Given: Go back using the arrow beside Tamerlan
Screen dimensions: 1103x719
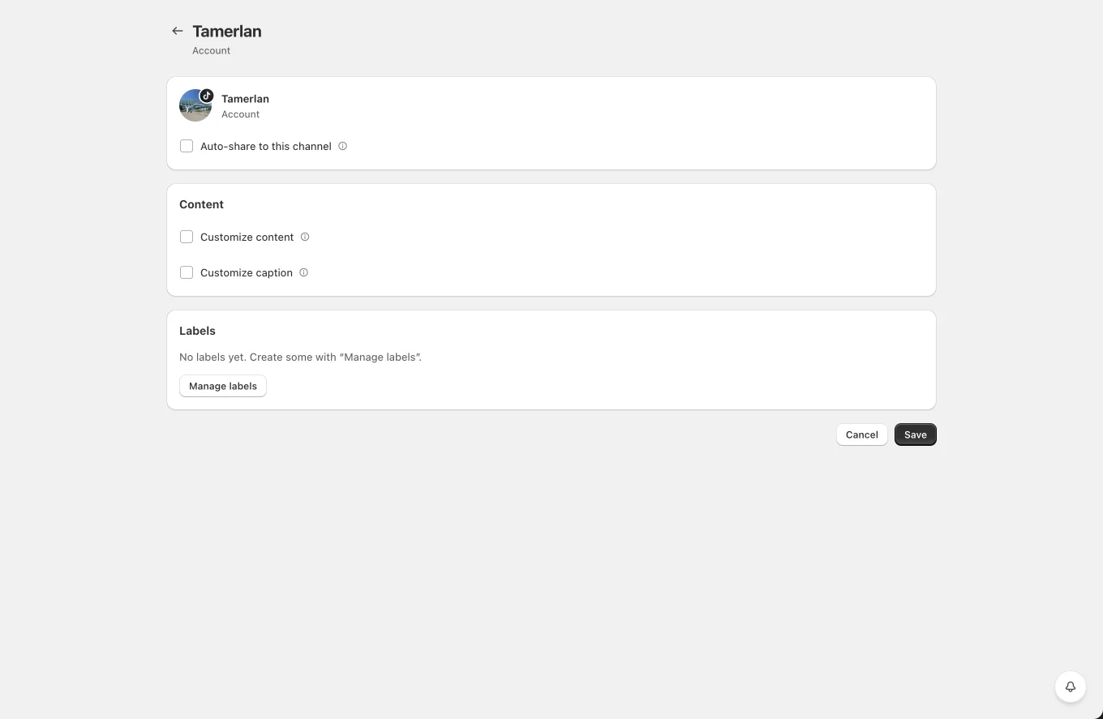Looking at the screenshot, I should [177, 31].
